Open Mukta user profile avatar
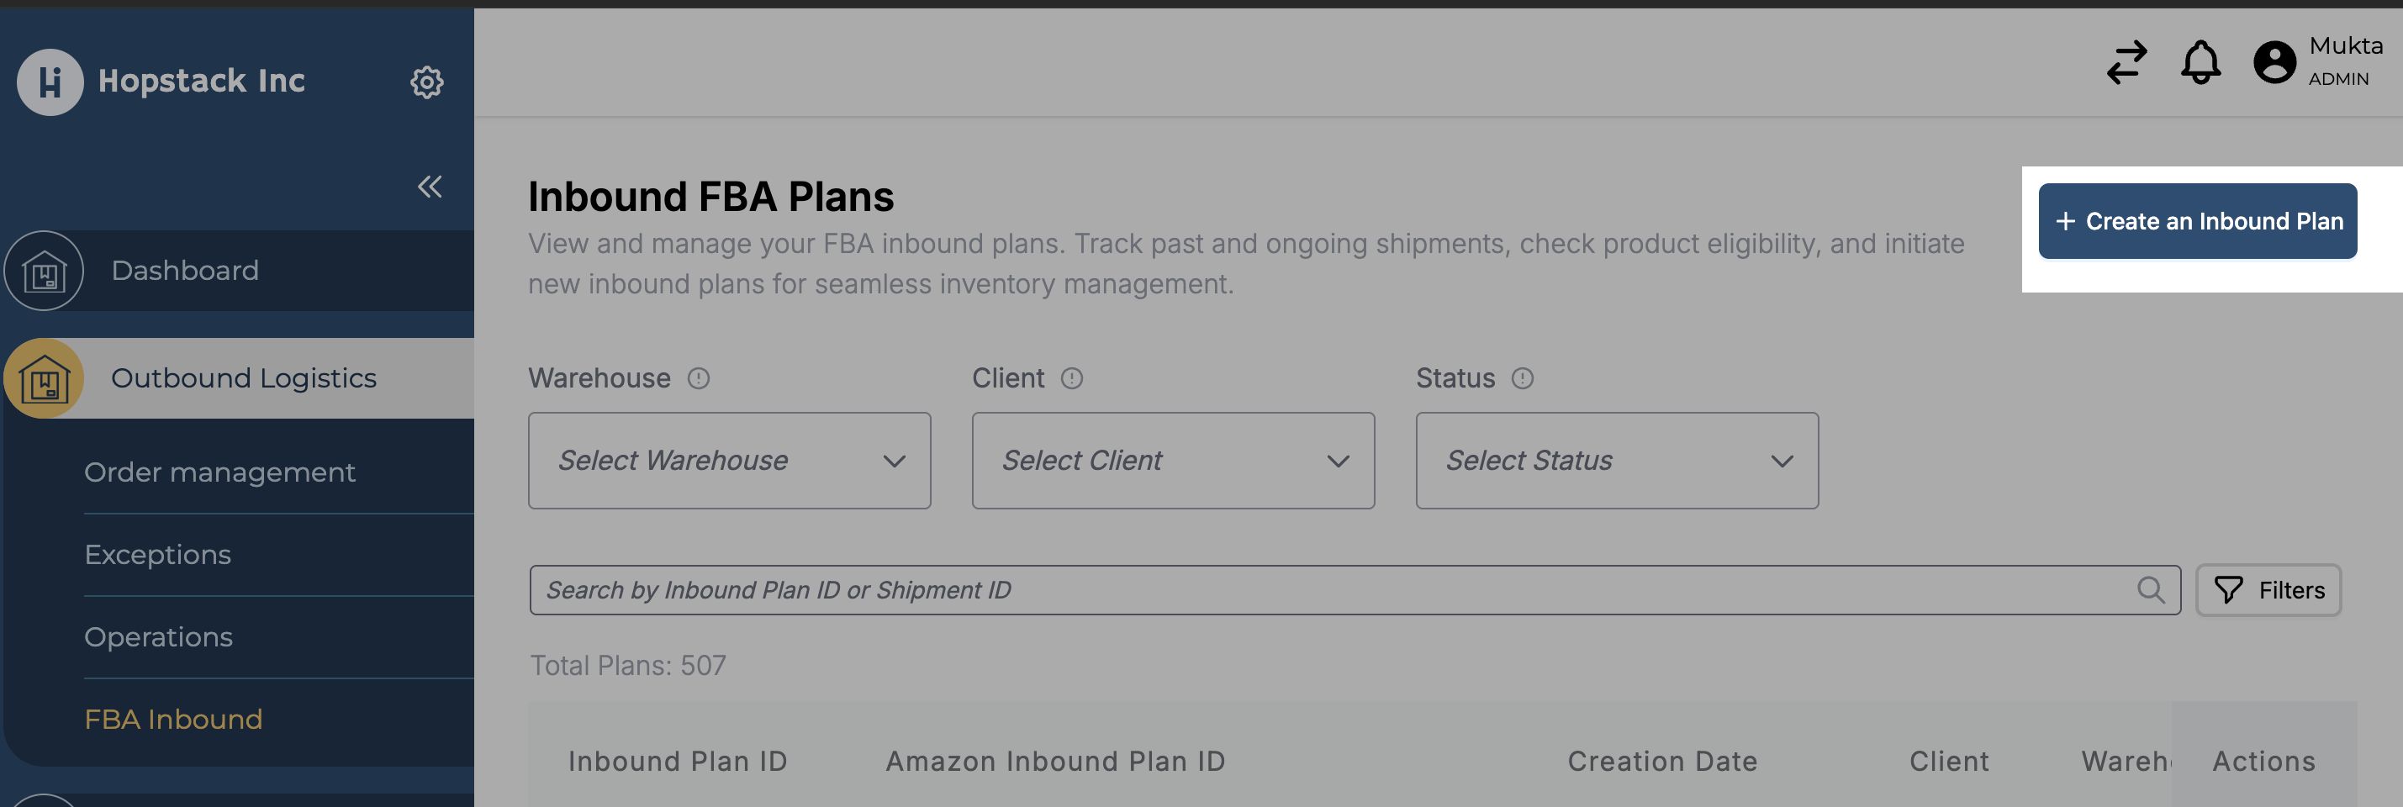The height and width of the screenshot is (807, 2403). point(2274,62)
